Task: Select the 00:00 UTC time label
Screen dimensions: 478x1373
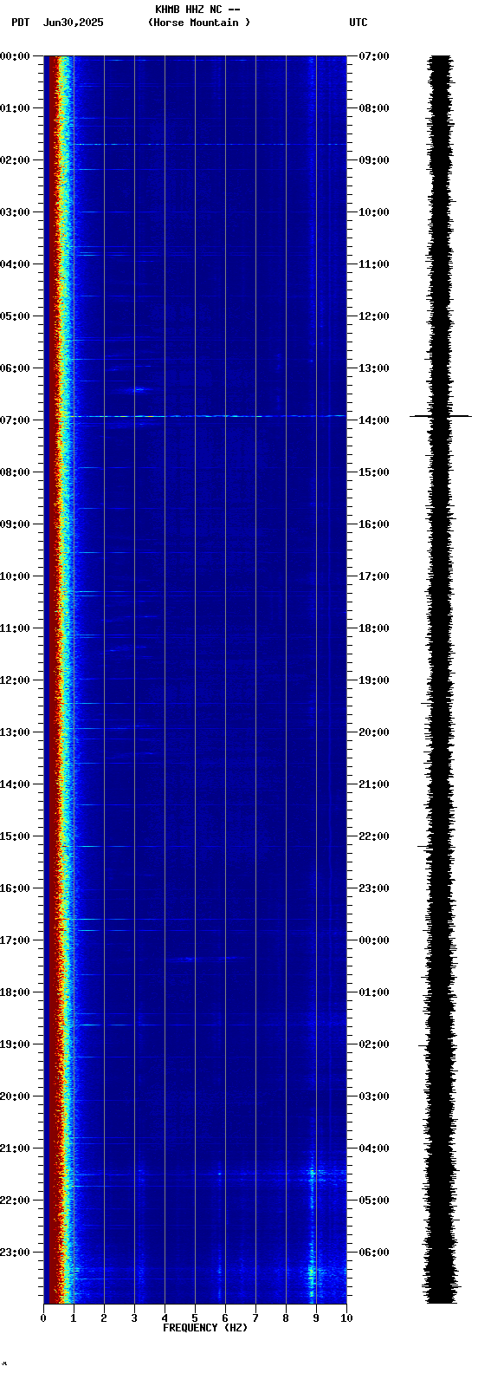Action: (374, 940)
